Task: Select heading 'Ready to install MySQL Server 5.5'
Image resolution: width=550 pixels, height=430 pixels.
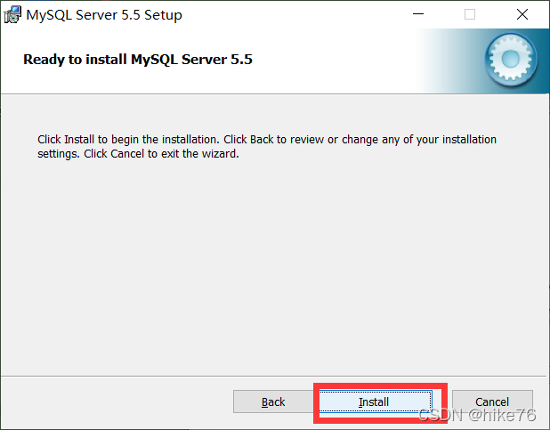Action: [138, 60]
